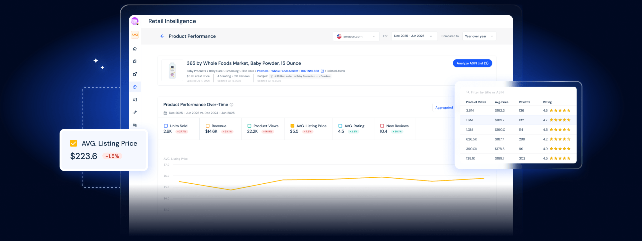The height and width of the screenshot is (241, 642).
Task: Sort by the Avg. Price column header
Action: [502, 102]
